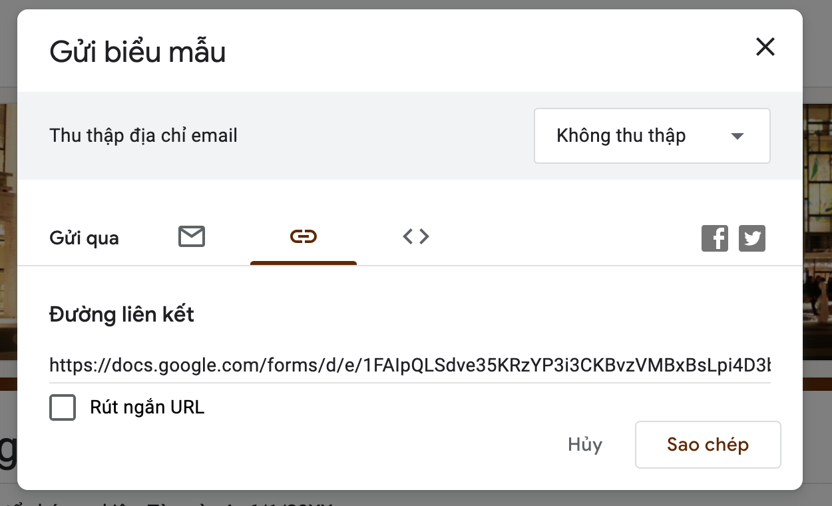Select the form URL link field
This screenshot has height=506, width=832.
(409, 366)
